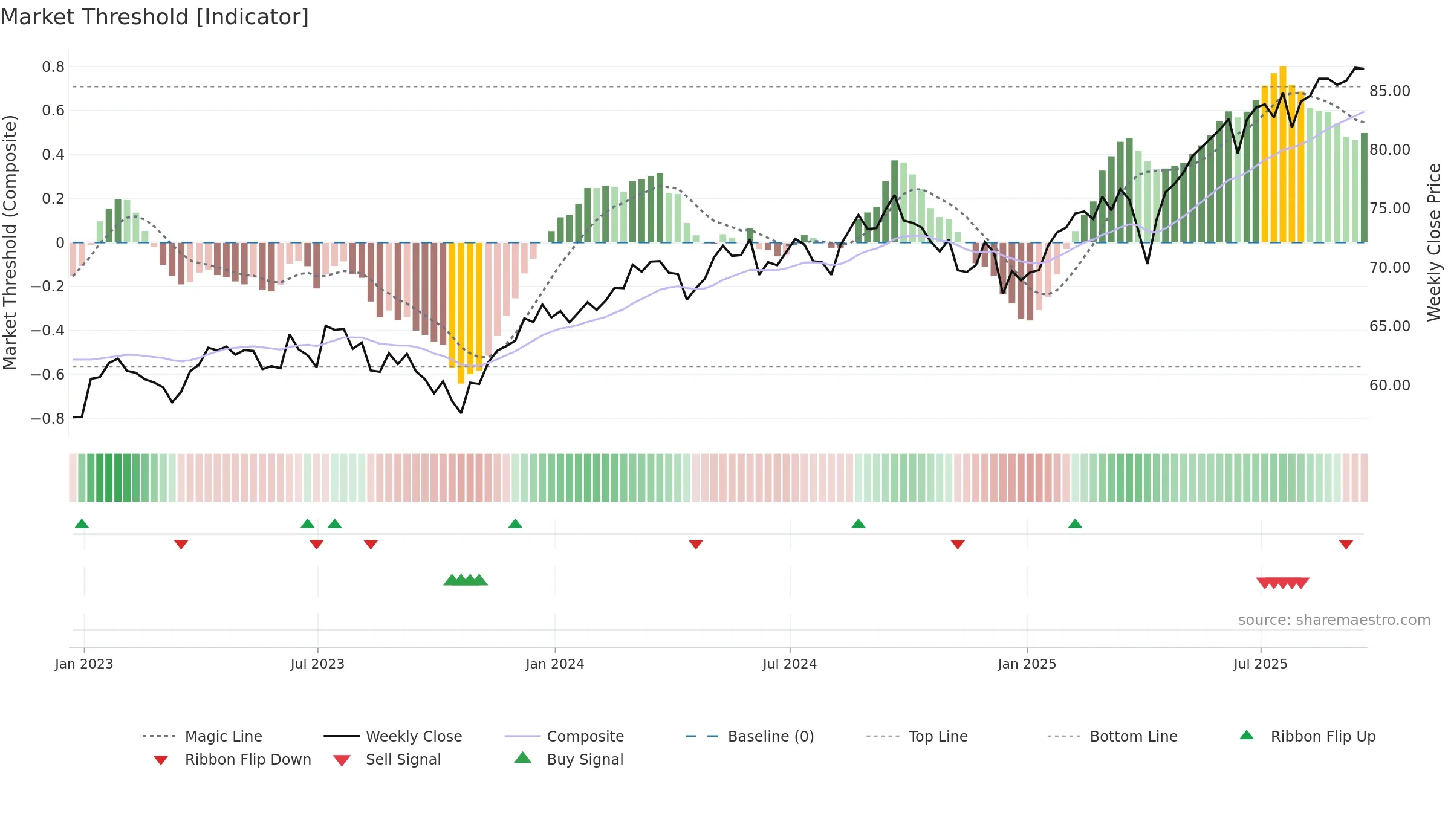Click the −0.8 tick on the left axis
The width and height of the screenshot is (1451, 816).
click(x=48, y=418)
